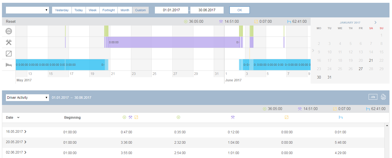Click the rest bed row icon

click(x=9, y=65)
